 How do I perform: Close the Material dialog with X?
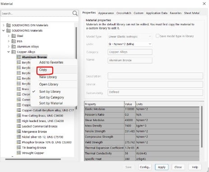click(x=204, y=4)
